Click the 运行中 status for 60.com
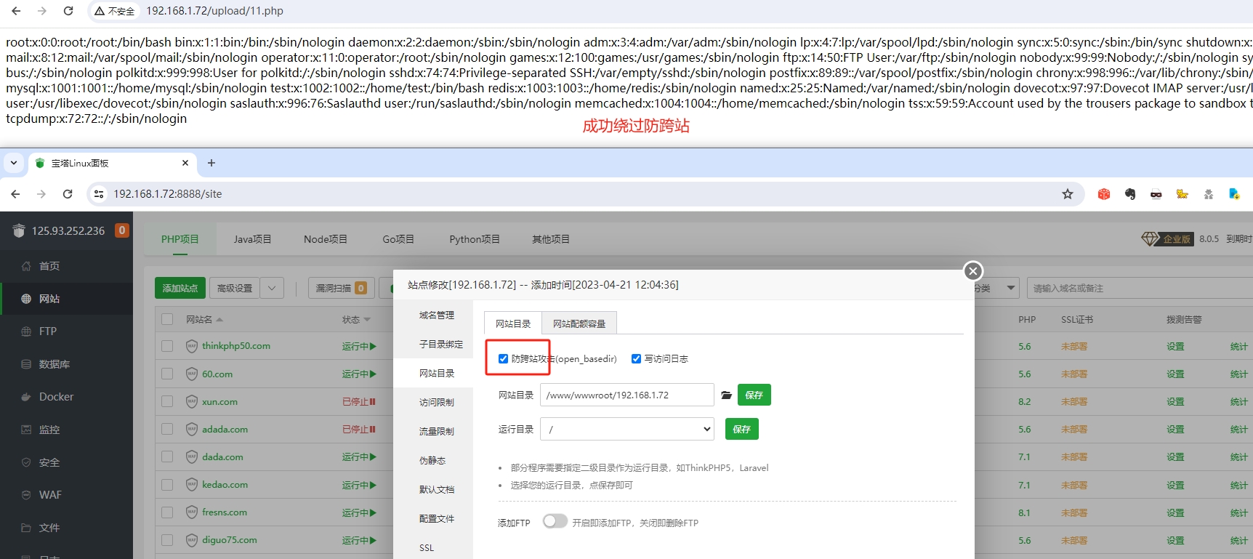This screenshot has width=1253, height=559. 359,374
